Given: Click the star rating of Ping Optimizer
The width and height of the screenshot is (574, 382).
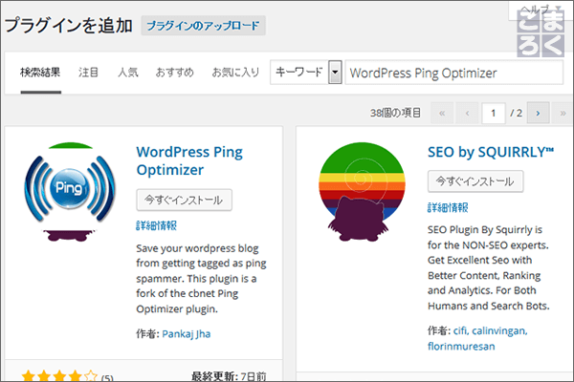Looking at the screenshot, I should click(x=59, y=375).
